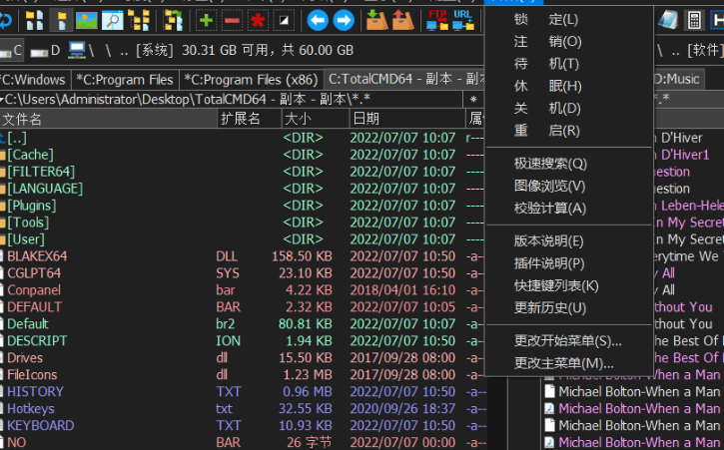Open the notepad toolbar icon
This screenshot has width=724, height=450.
coord(668,20)
